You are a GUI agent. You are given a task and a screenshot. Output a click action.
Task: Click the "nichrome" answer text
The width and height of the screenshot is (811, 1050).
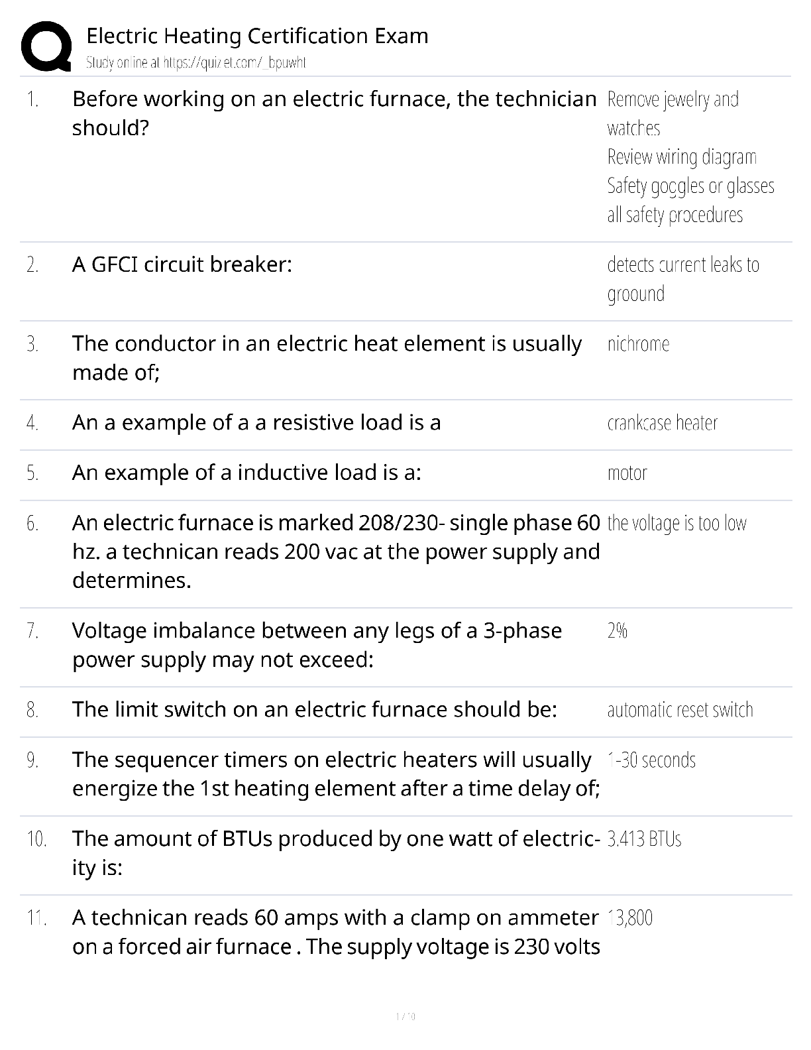coord(638,344)
